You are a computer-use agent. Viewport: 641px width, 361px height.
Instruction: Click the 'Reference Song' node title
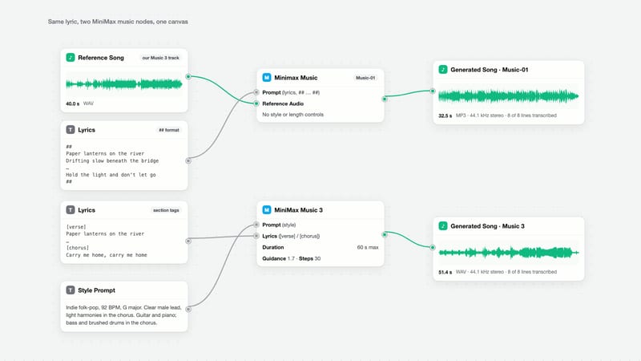tap(101, 58)
